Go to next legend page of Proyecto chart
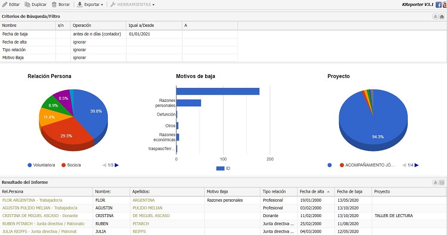The image size is (447, 235). [416, 165]
